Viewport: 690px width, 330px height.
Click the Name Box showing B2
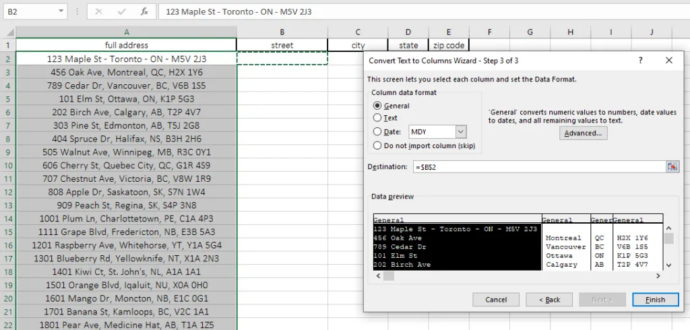pyautogui.click(x=30, y=11)
